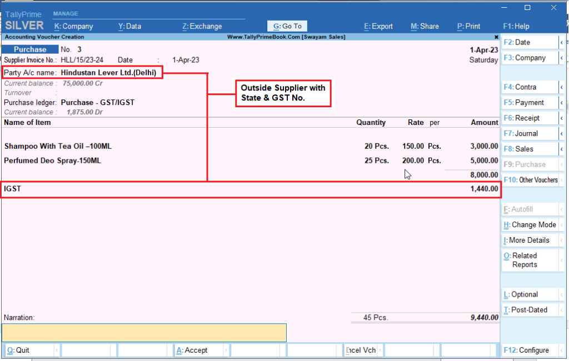Click the F3: Company button
Screen dimensions: 569x361
click(x=530, y=58)
